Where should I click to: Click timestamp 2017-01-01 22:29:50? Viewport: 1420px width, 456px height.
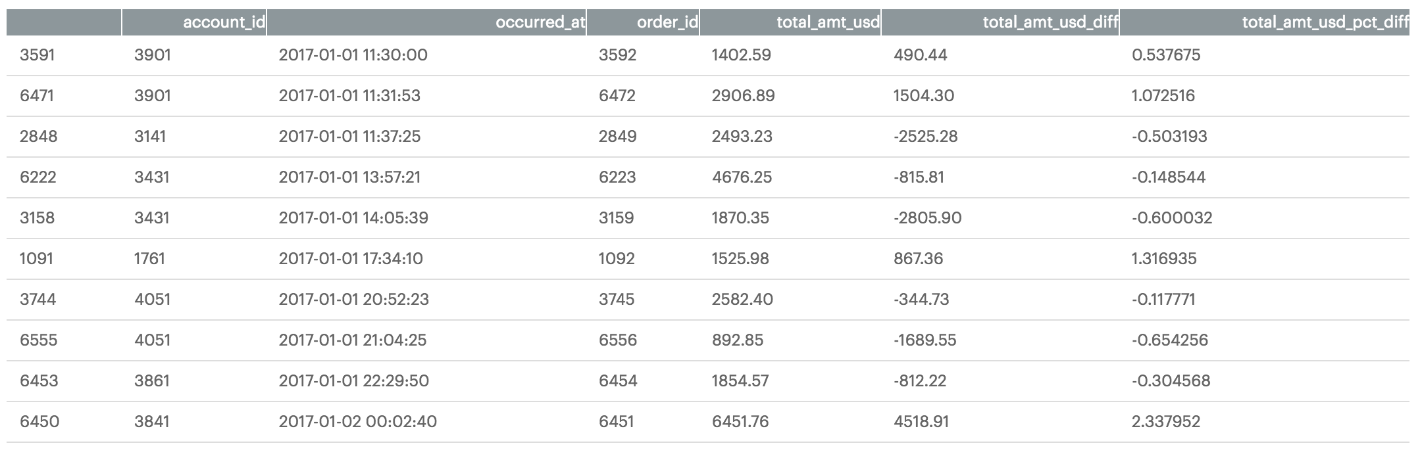coord(353,380)
